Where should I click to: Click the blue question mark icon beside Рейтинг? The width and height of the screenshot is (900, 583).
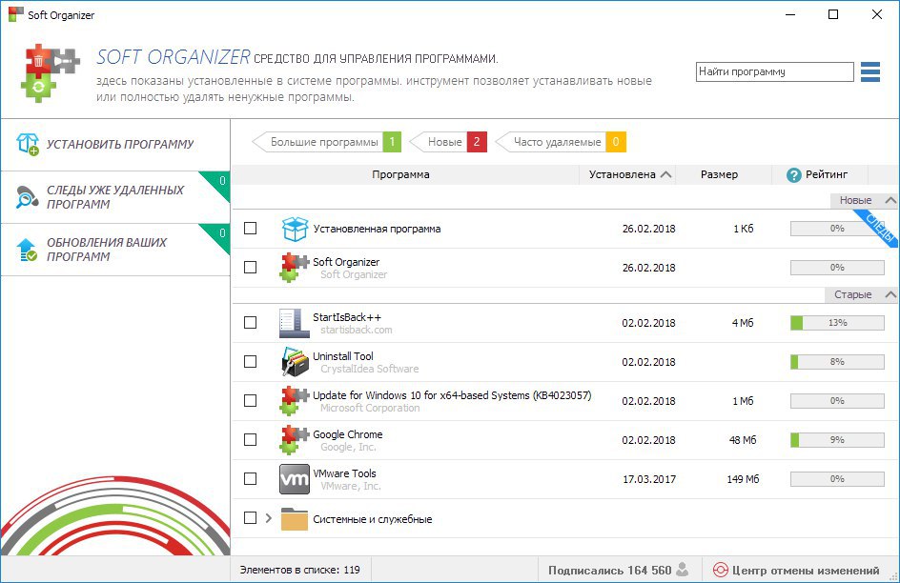794,175
